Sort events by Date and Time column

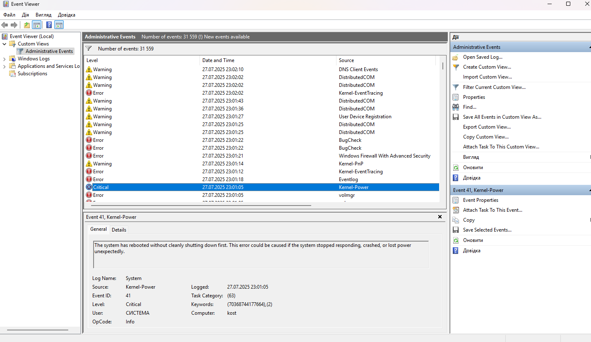(x=268, y=60)
